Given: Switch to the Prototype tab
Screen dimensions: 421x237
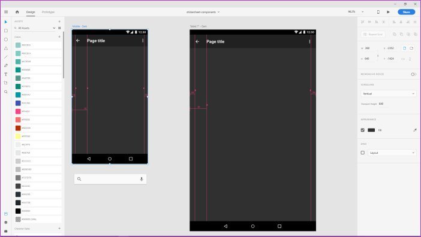Looking at the screenshot, I should (48, 12).
